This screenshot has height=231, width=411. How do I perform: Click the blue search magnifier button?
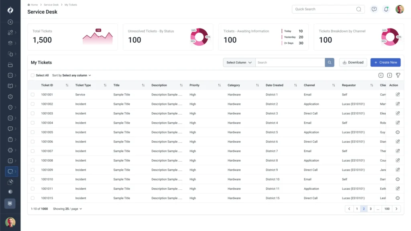tap(330, 63)
